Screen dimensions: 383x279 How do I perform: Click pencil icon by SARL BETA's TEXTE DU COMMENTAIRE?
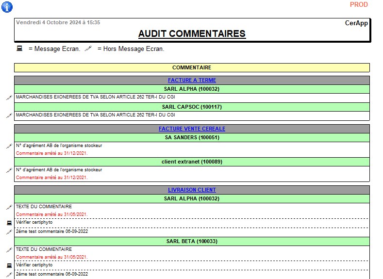9,250
